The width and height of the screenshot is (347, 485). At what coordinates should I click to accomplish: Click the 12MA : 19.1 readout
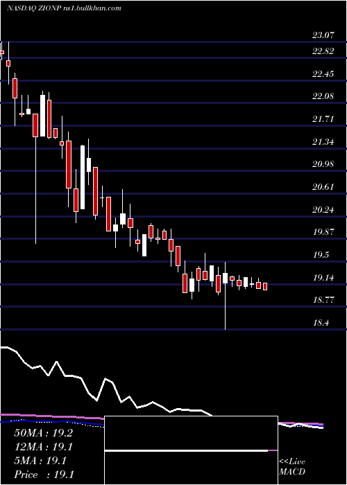click(43, 447)
